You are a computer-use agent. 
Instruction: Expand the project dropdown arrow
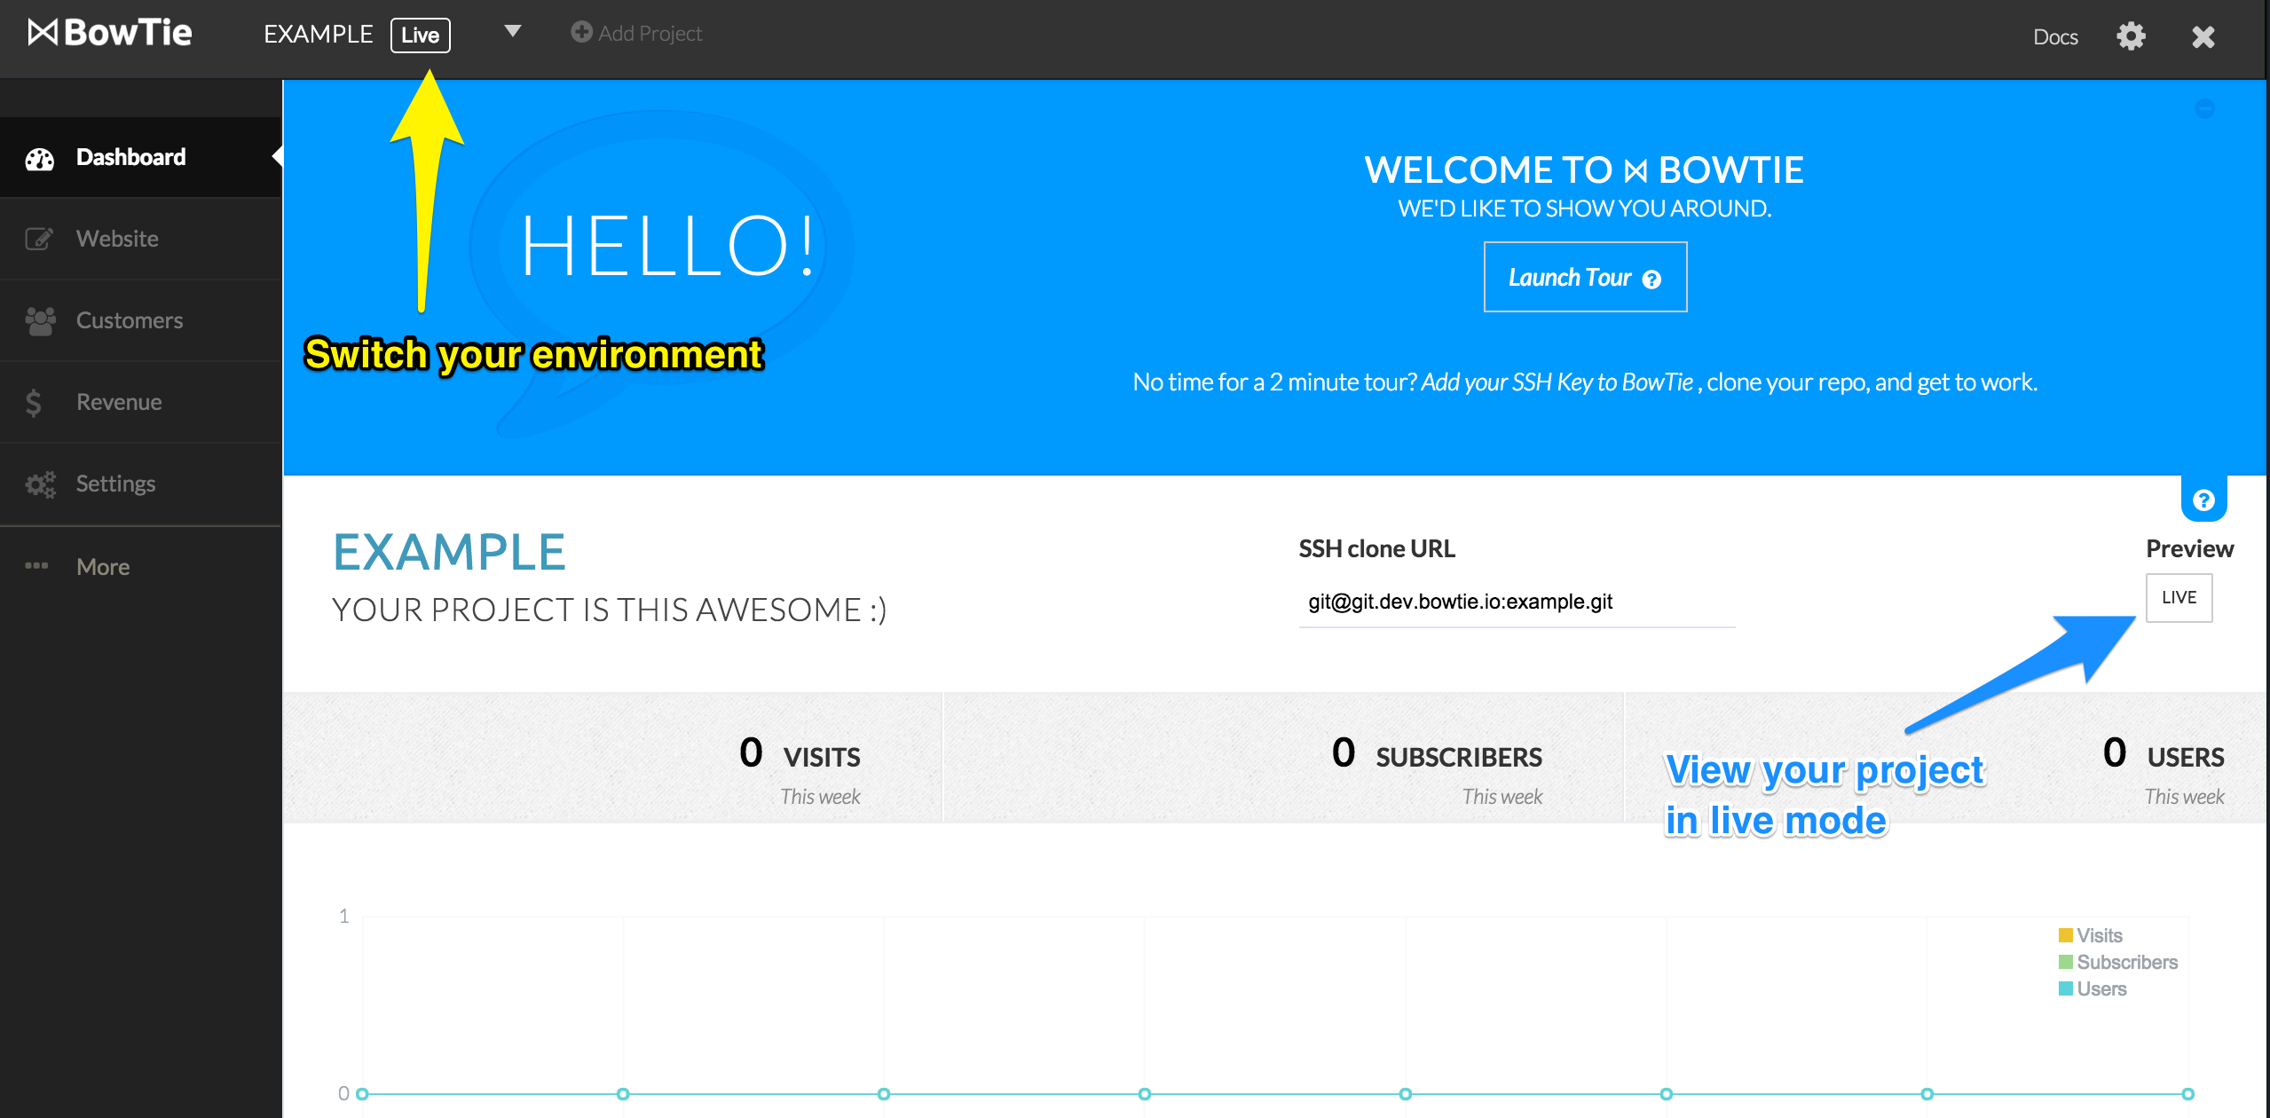[512, 32]
